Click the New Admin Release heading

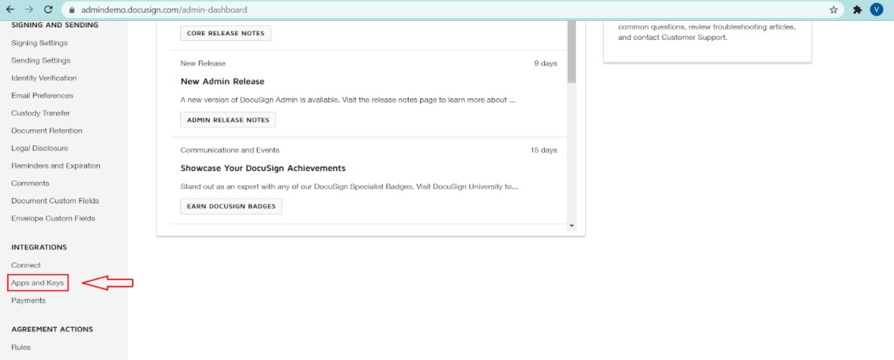click(223, 81)
